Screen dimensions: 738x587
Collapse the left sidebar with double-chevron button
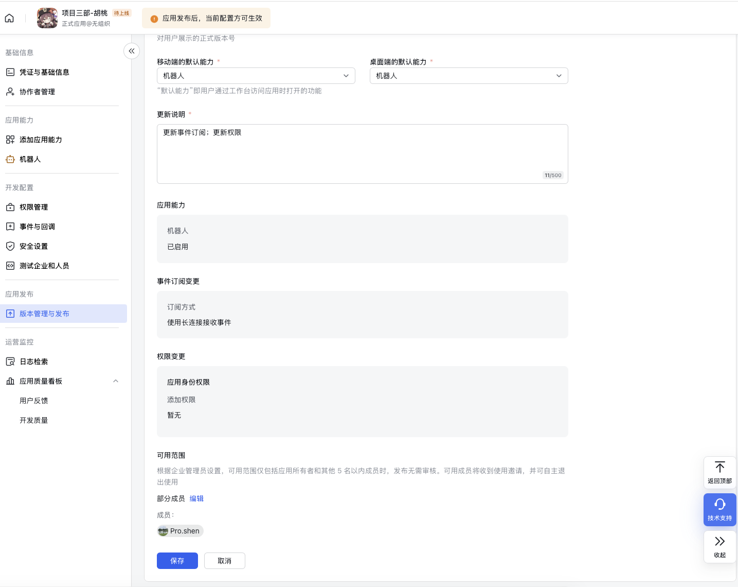[x=132, y=51]
